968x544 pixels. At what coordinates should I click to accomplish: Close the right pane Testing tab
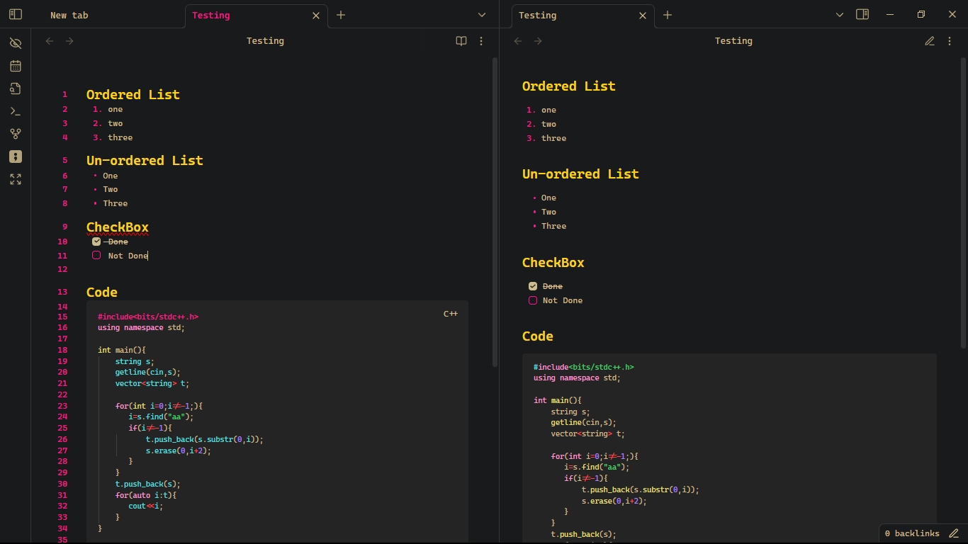tap(643, 16)
